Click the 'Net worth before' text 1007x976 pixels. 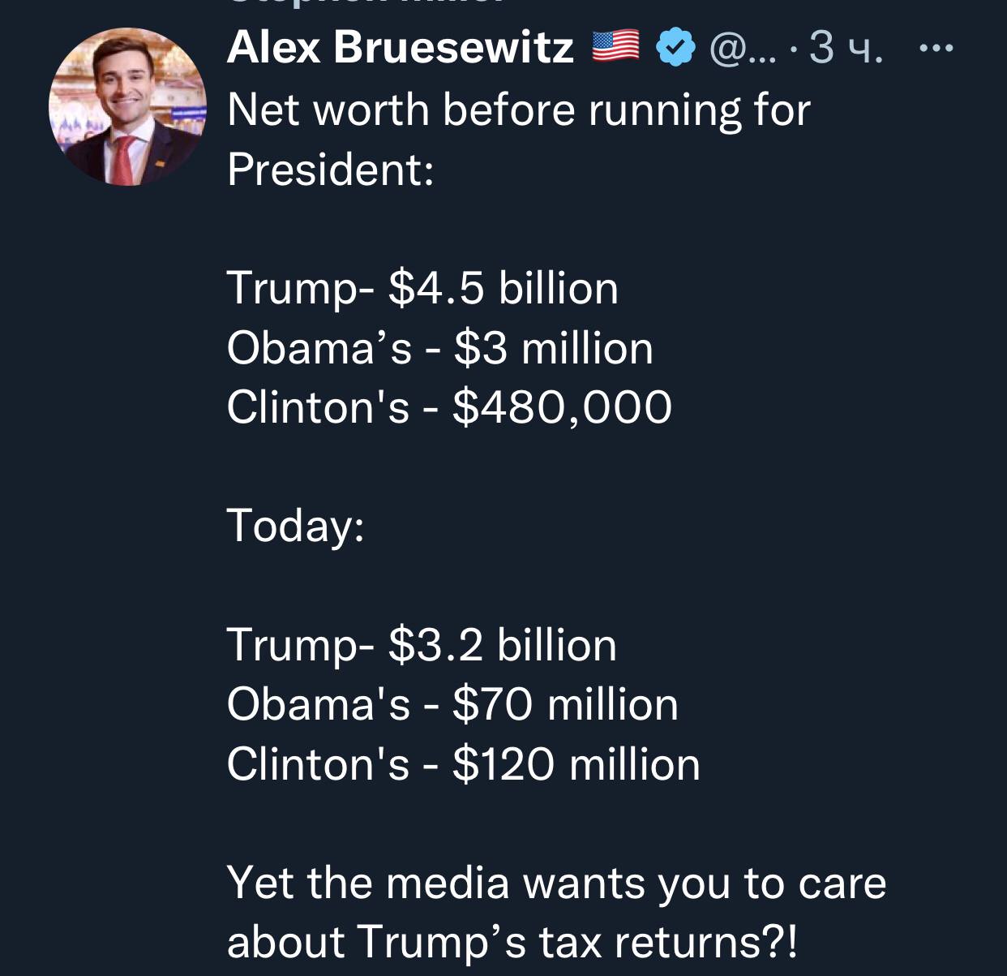point(401,110)
